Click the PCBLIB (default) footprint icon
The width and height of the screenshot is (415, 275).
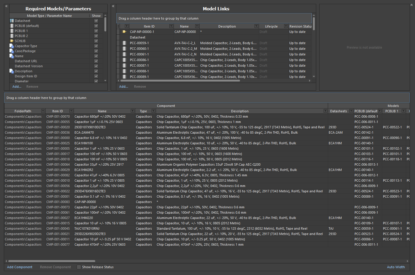tap(12, 26)
